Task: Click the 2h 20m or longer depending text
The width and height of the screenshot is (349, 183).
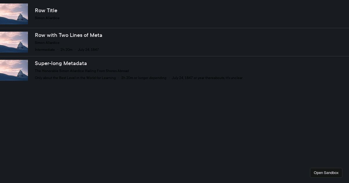Action: pyautogui.click(x=144, y=78)
